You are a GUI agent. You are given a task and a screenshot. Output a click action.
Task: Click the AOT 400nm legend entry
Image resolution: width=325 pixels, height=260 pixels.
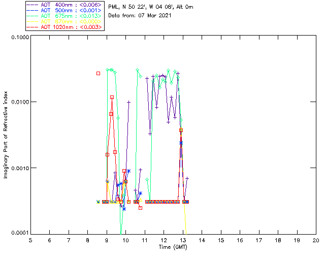[x=64, y=5]
